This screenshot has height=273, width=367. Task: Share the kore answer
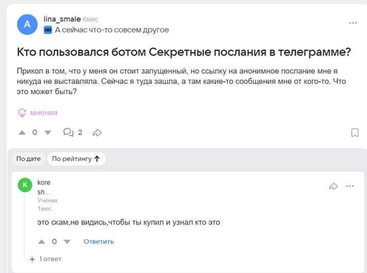coord(333,186)
